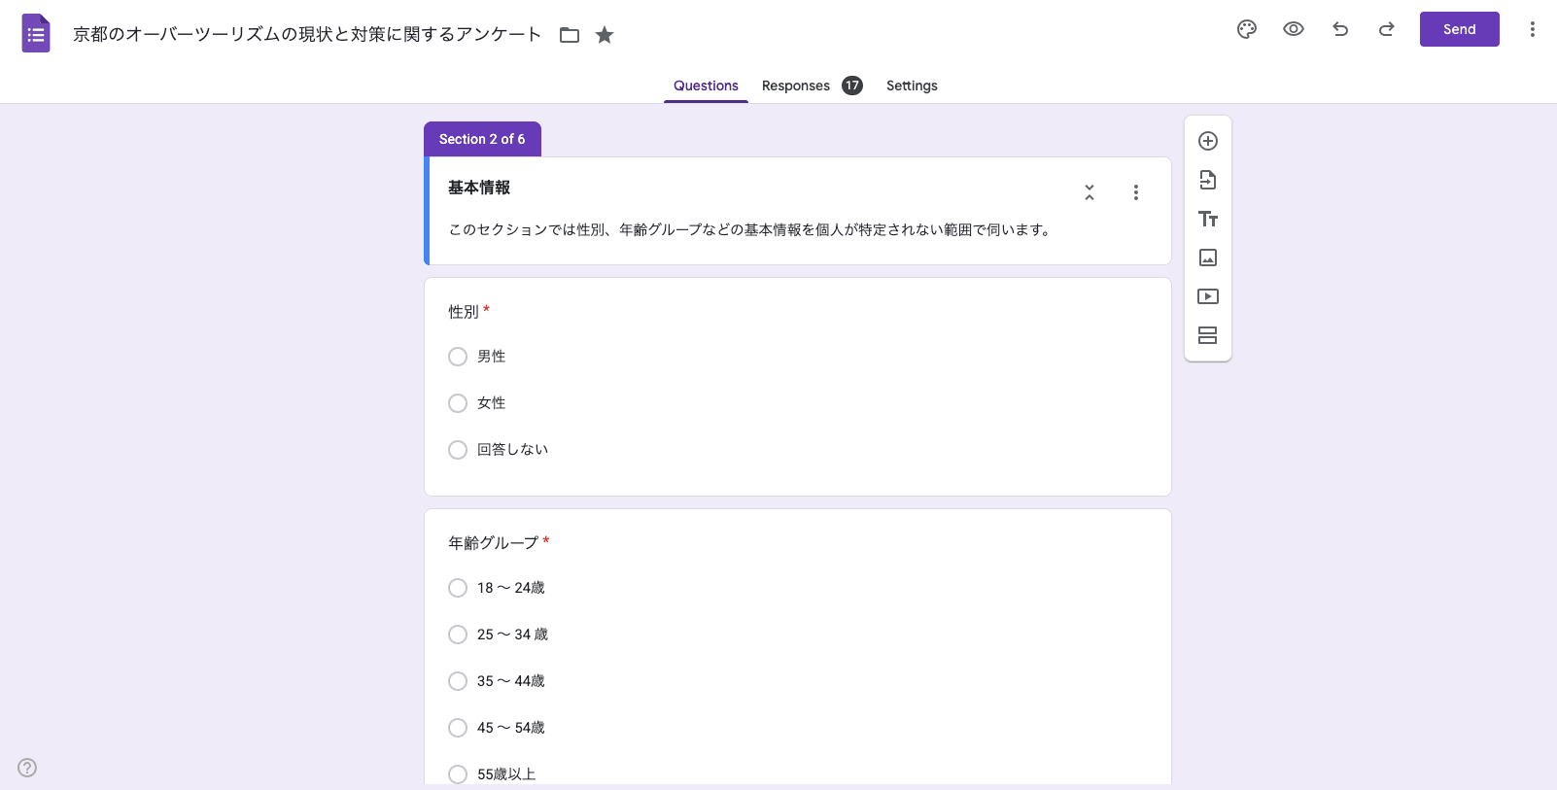This screenshot has height=790, width=1557.
Task: Click the import questions icon
Action: coord(1208,180)
